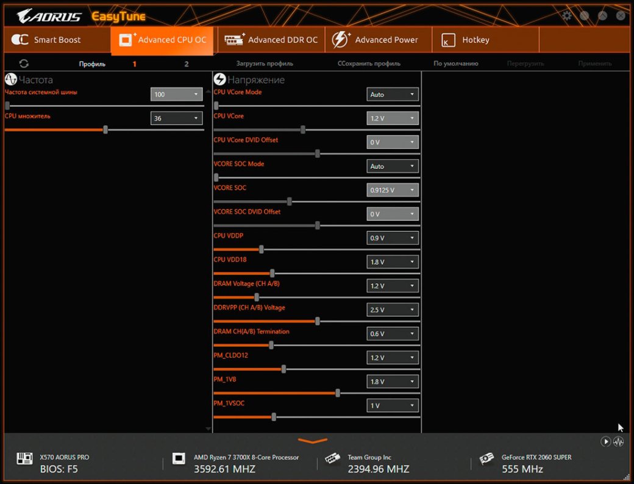Click the play icon in the status bar
Viewport: 634px width, 484px height.
click(x=606, y=441)
